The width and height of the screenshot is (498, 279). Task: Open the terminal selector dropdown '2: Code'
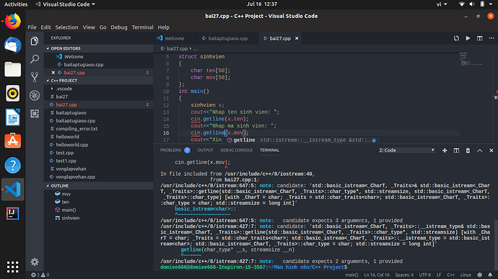tap(406, 150)
